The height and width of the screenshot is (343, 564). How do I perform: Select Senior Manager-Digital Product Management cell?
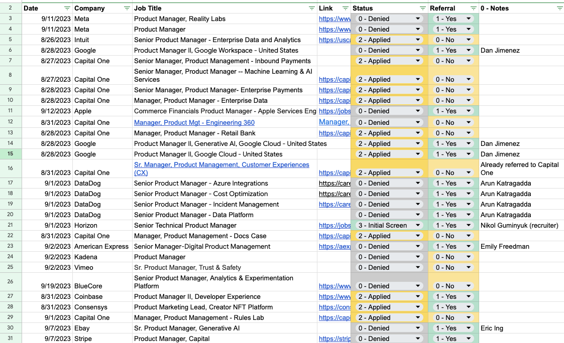coord(224,247)
